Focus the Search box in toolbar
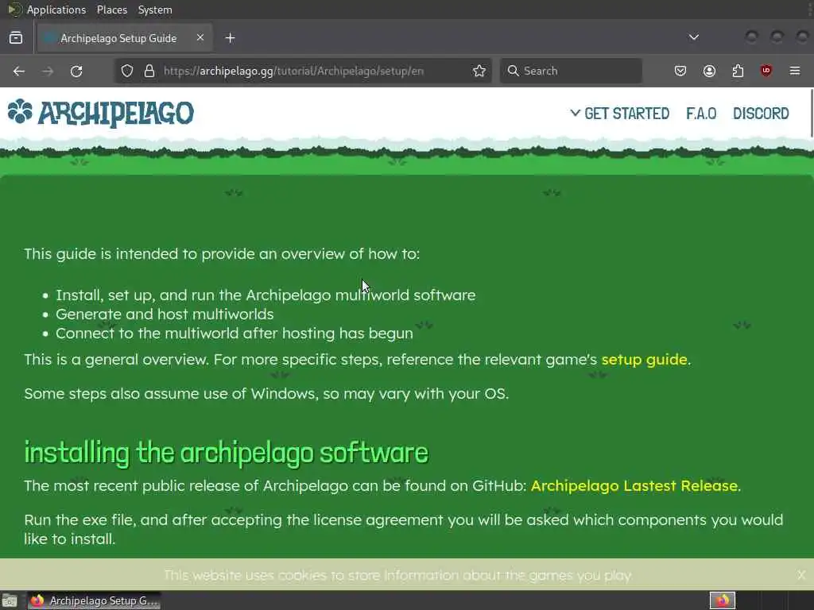The height and width of the screenshot is (610, 814). [x=571, y=71]
